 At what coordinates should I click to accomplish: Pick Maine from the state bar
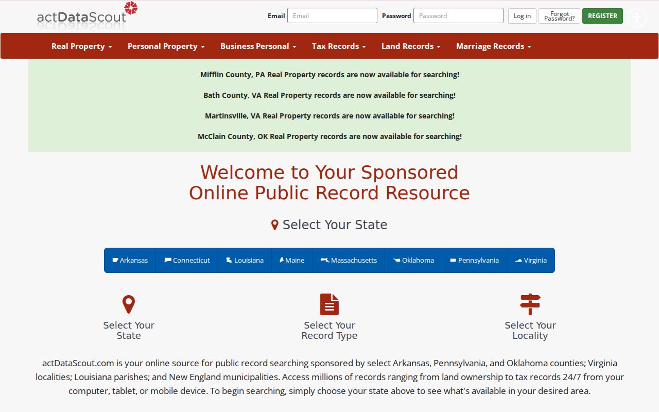pos(292,260)
